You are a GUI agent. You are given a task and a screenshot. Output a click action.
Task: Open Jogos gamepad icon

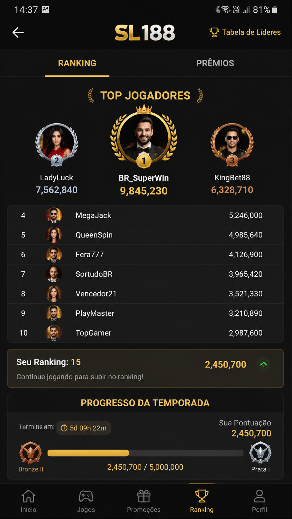[x=86, y=496]
